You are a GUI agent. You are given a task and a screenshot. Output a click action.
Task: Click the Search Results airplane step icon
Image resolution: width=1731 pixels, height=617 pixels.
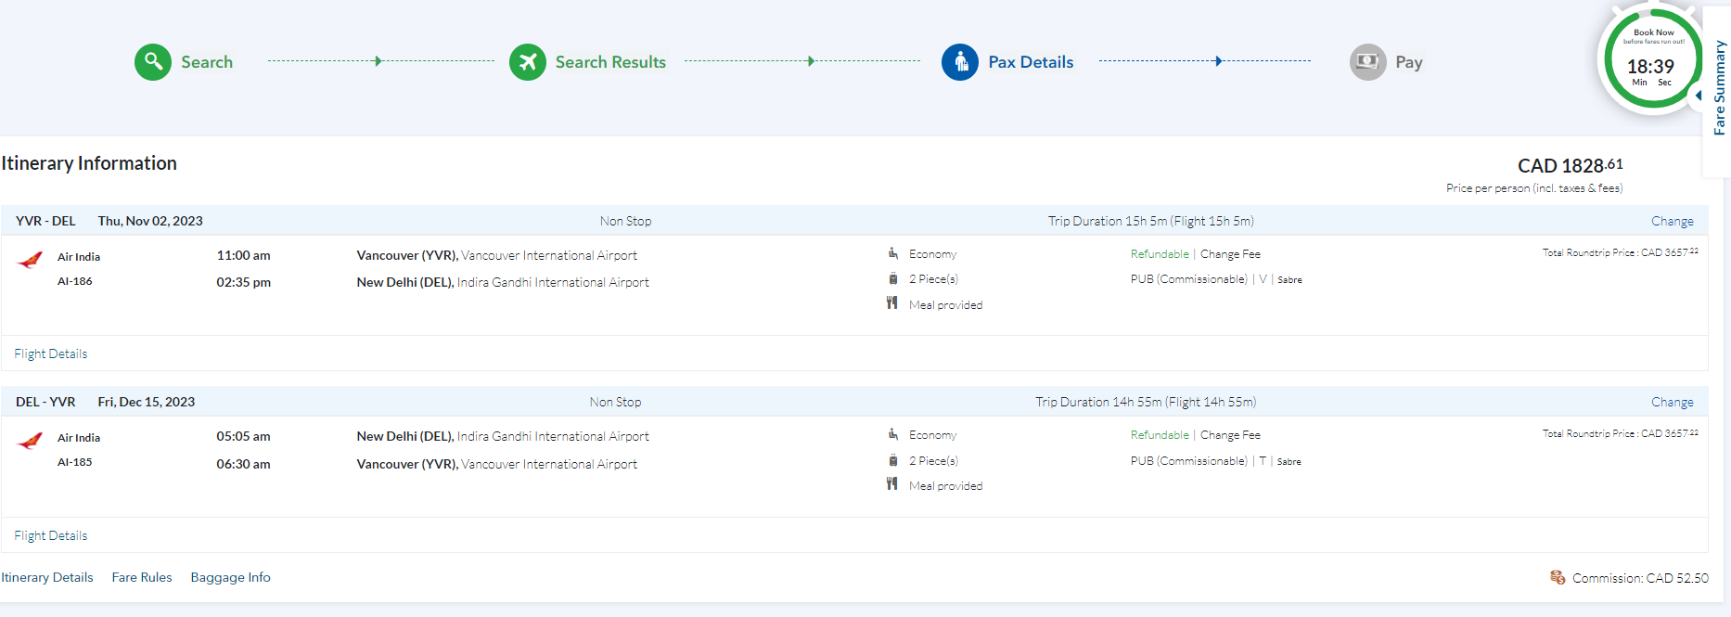[x=528, y=62]
